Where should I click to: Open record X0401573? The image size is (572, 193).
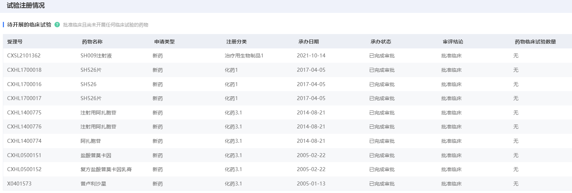point(19,184)
